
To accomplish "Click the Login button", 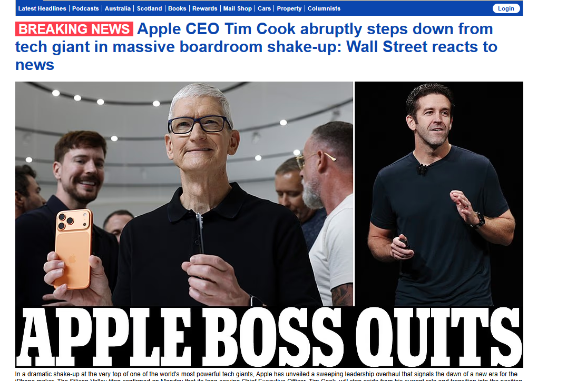I will pyautogui.click(x=506, y=8).
